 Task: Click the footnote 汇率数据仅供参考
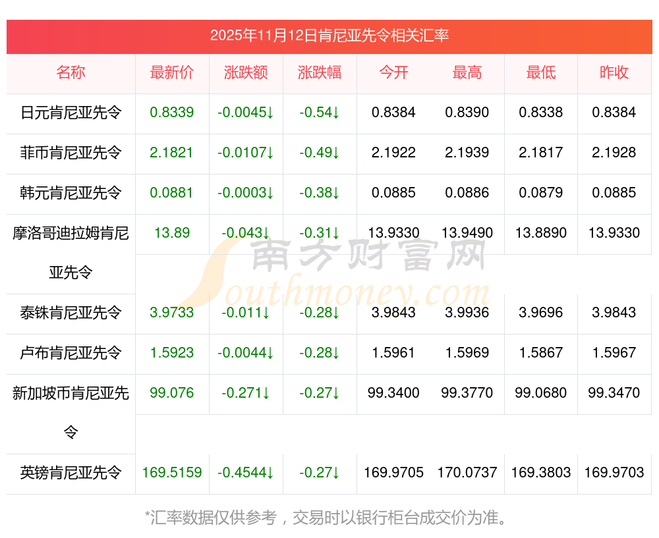[x=214, y=518]
